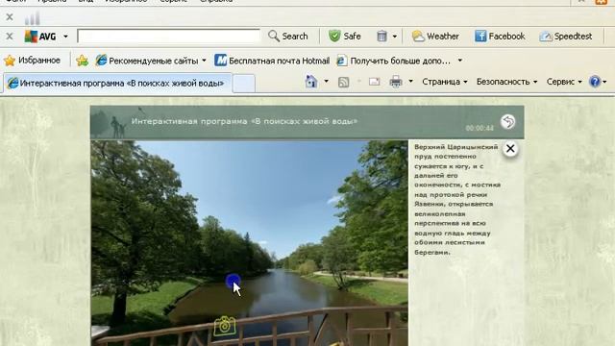Open the Weather toolbar button
This screenshot has width=615, height=346.
435,37
